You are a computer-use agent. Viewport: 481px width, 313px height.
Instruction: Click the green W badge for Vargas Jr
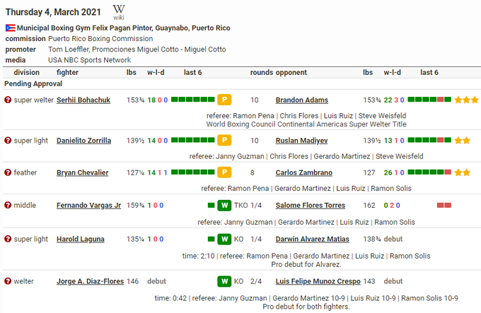[x=224, y=206]
